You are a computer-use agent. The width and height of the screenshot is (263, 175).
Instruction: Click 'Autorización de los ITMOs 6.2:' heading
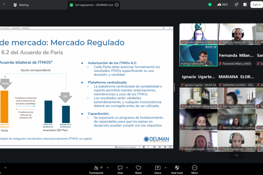point(112,63)
